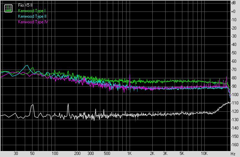
Task: Click the 10K frequency axis label
Action: point(204,154)
